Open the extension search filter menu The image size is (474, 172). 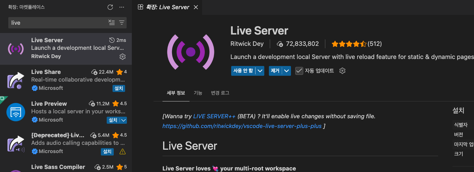pyautogui.click(x=122, y=23)
